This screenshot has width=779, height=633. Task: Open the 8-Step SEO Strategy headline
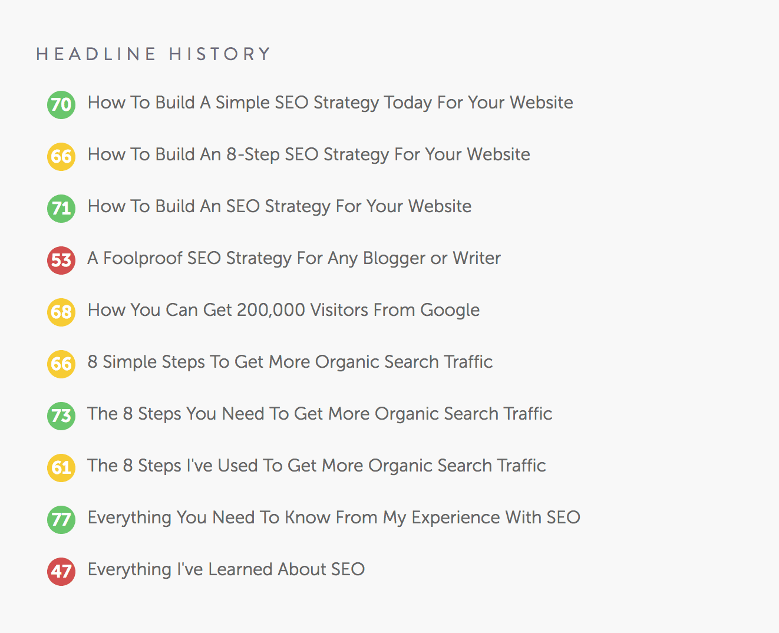pyautogui.click(x=308, y=155)
